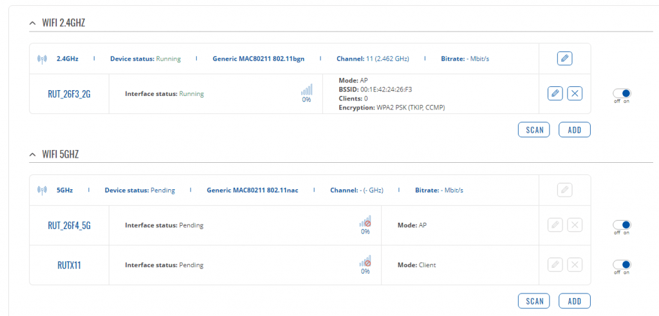The width and height of the screenshot is (659, 316).
Task: Click signal strength icon for RUT_26F3_2G
Action: click(x=306, y=89)
